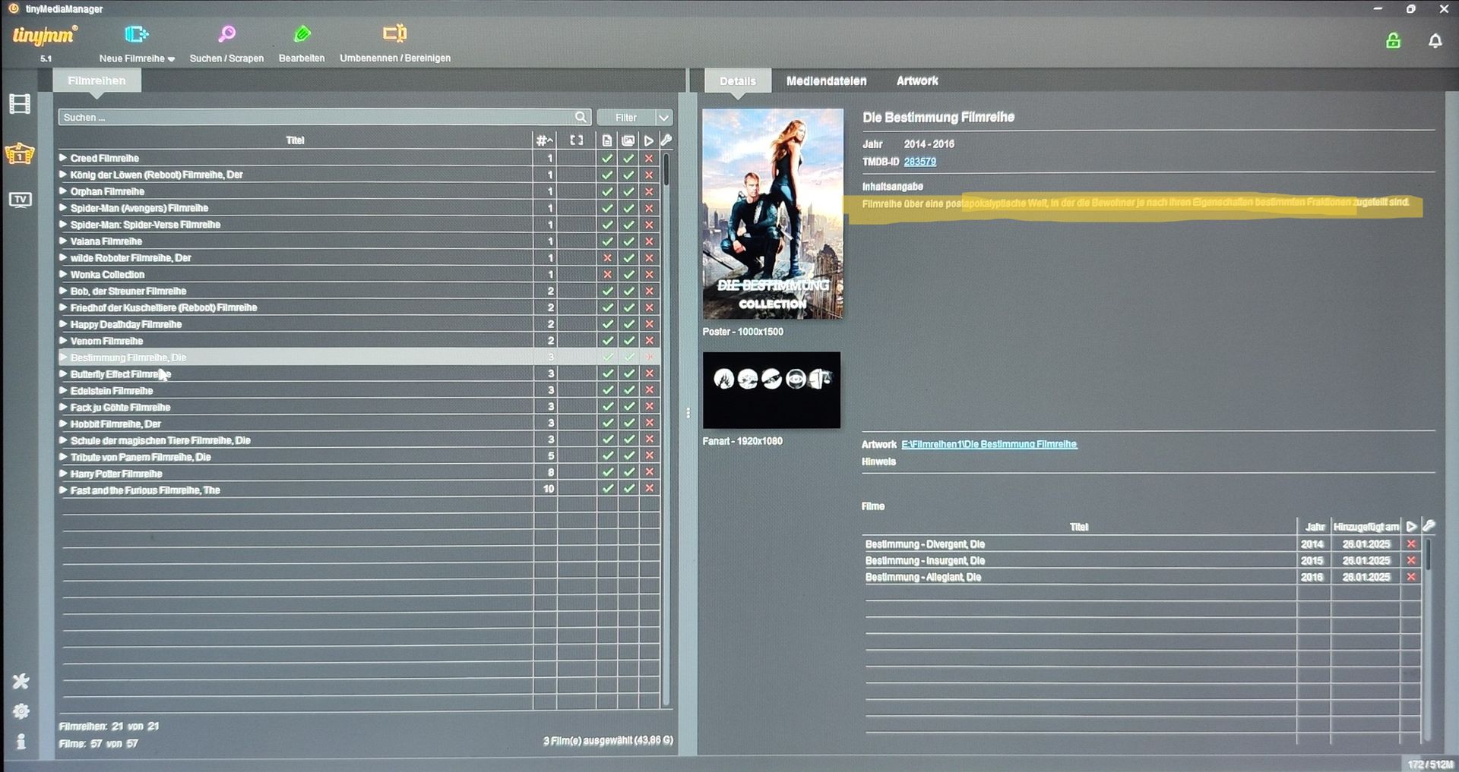Click the Bearbeiten pencil icon
1459x772 pixels.
click(x=302, y=34)
